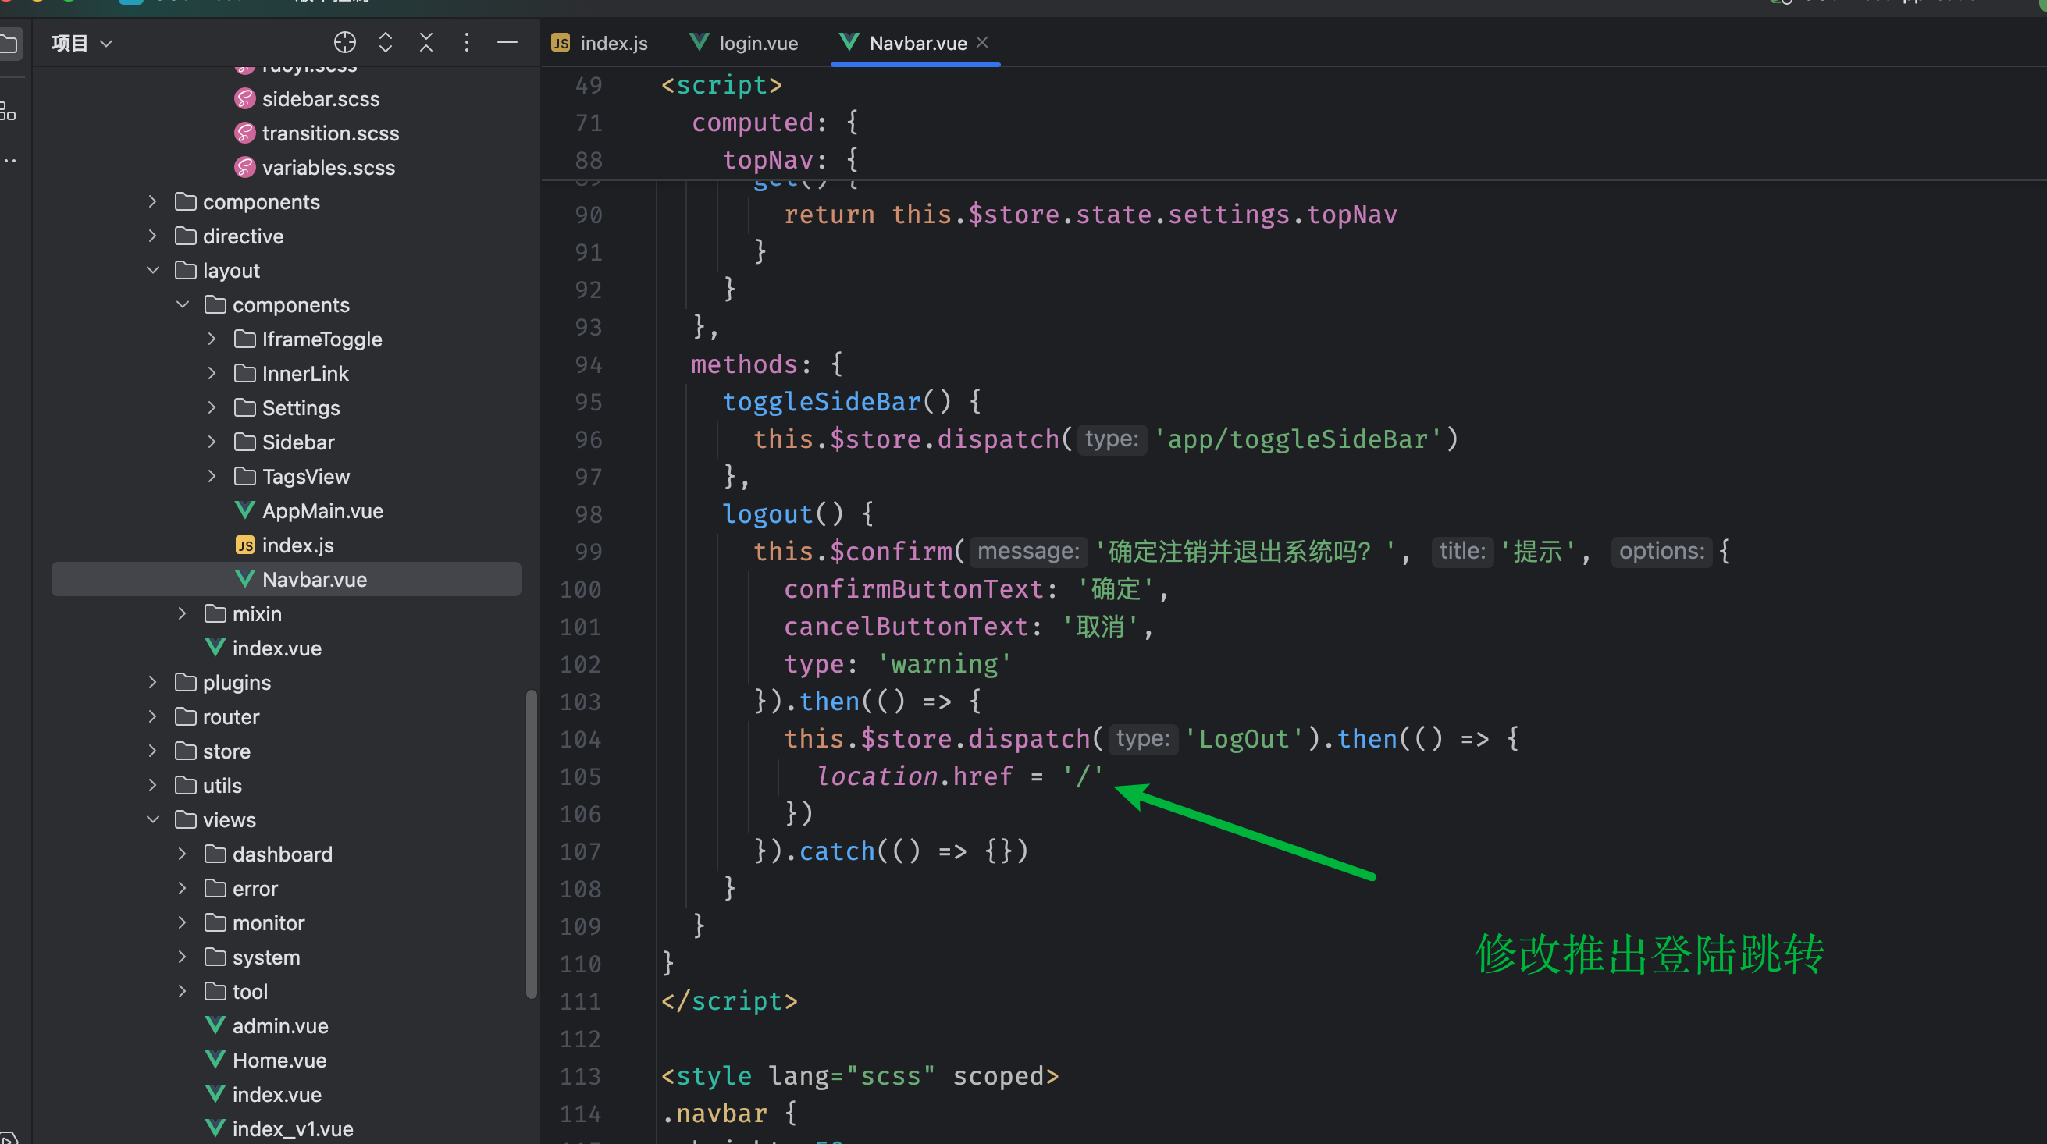Open index_v1.vue file
Screen dimensions: 2047x1144
293,1128
